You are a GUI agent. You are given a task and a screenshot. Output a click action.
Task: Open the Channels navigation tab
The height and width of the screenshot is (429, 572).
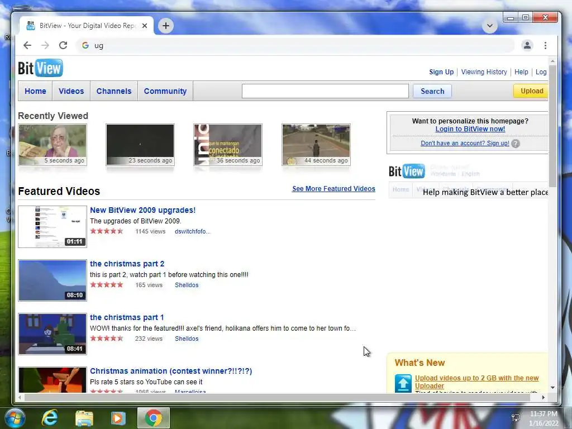pos(114,91)
